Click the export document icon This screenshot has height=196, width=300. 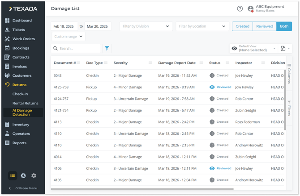pyautogui.click(x=283, y=48)
